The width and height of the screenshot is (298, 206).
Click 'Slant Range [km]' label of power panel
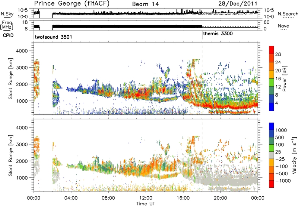(x=10, y=78)
